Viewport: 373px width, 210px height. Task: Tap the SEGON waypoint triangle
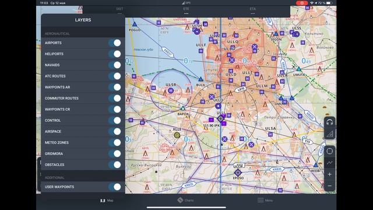pos(276,34)
